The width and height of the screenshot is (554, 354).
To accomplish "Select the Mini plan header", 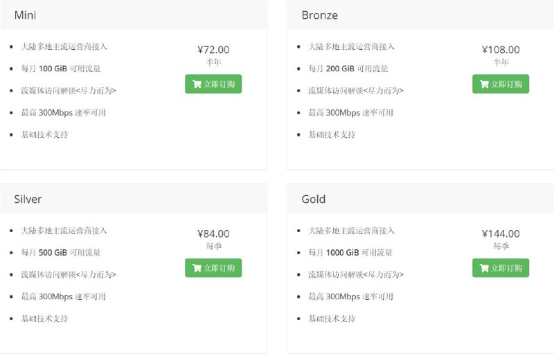I will pyautogui.click(x=134, y=15).
